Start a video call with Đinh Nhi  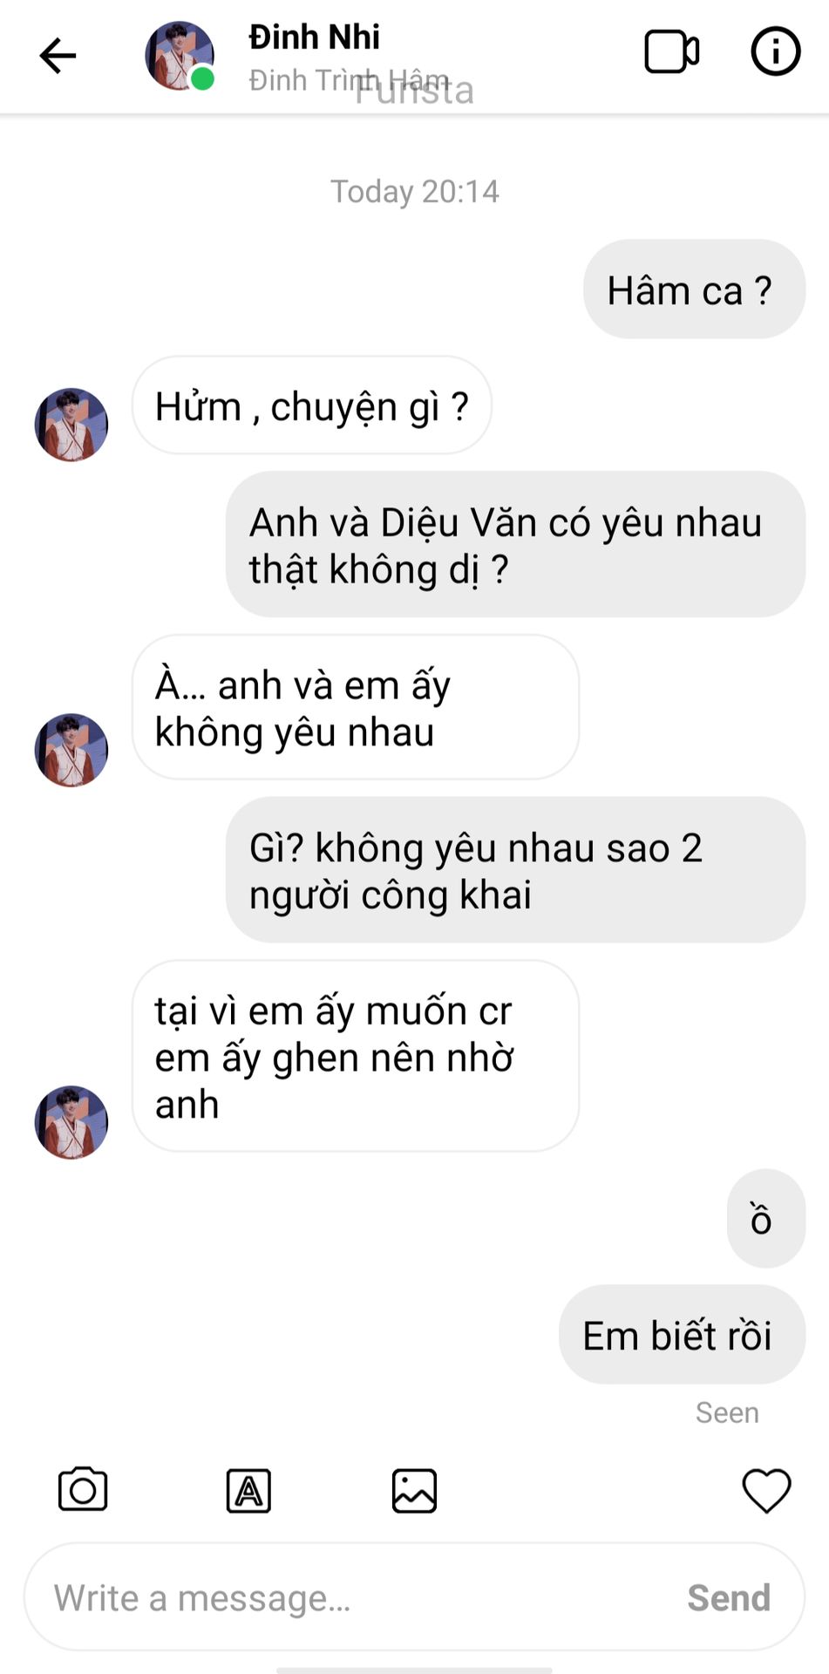(x=671, y=52)
